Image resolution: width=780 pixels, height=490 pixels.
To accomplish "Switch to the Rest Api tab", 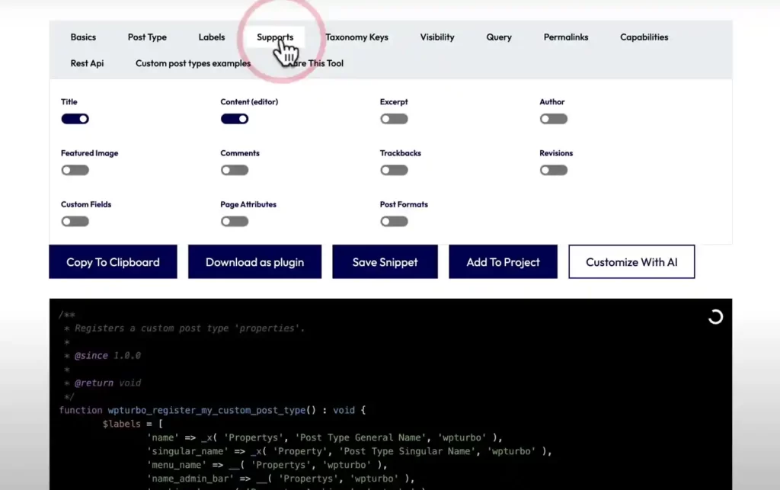I will 87,63.
